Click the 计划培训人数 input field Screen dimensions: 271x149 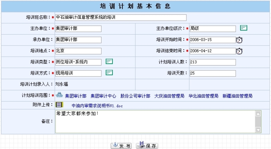213,62
